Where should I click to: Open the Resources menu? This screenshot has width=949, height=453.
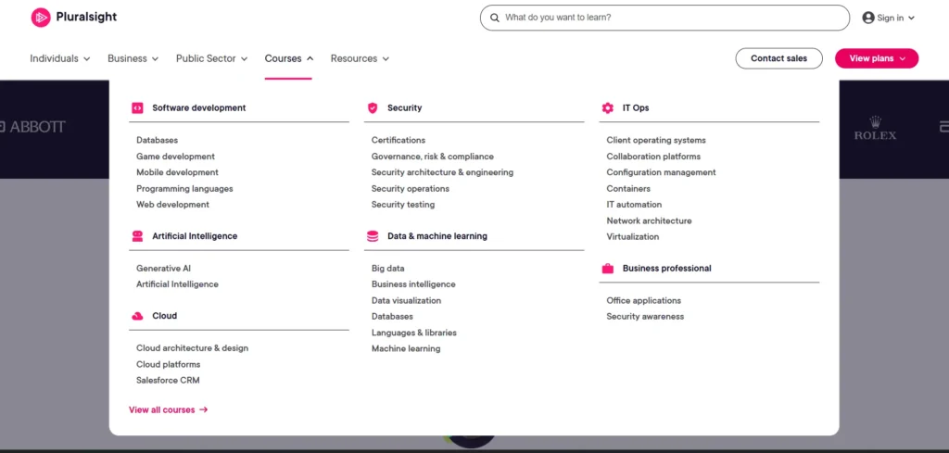coord(360,58)
